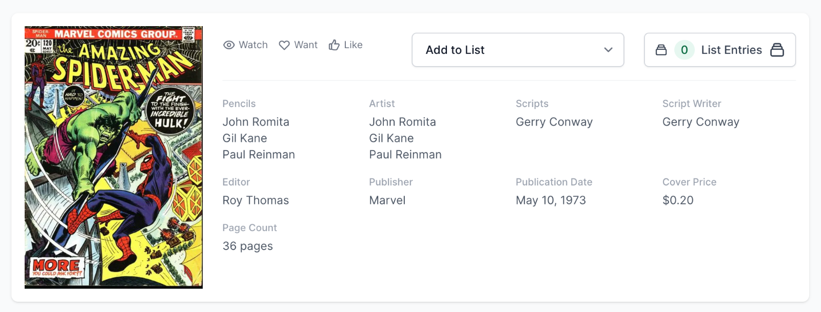Click Gerry Conway under Scripts

tap(554, 122)
